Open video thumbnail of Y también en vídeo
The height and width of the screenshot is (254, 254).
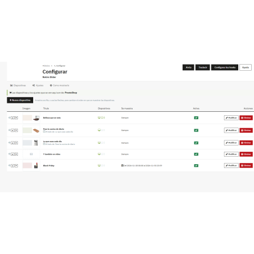coord(31,154)
